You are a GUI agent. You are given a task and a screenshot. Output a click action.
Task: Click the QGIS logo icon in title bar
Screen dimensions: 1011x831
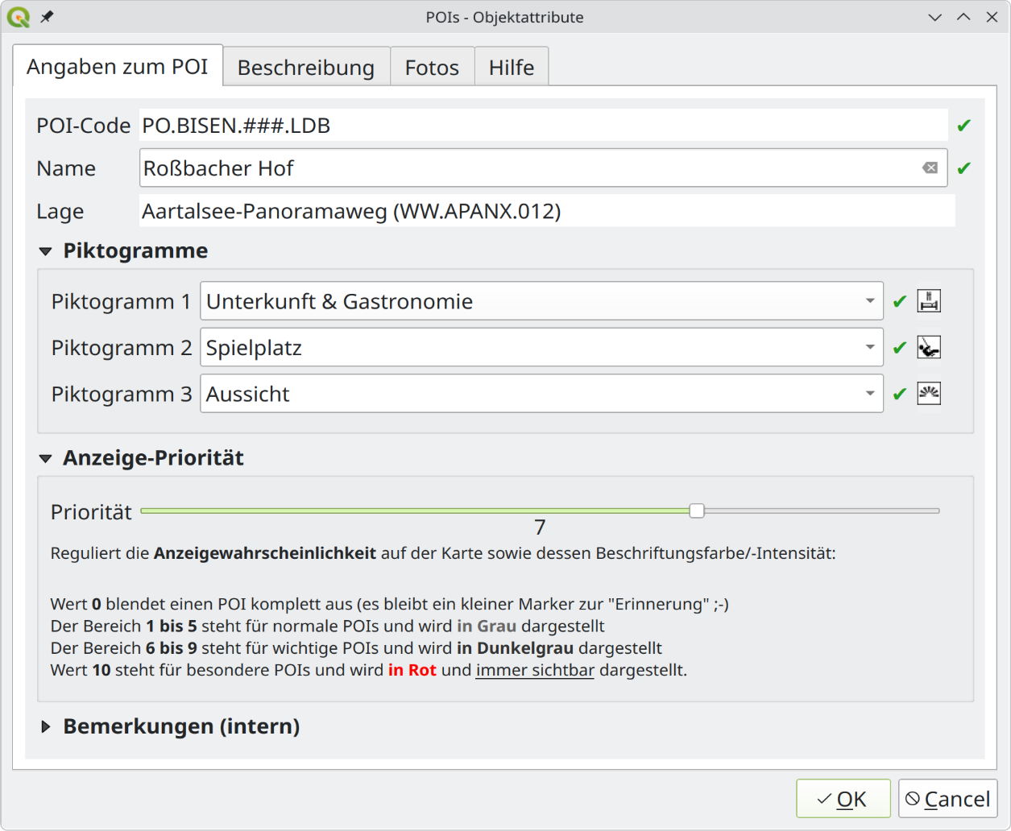[x=18, y=17]
